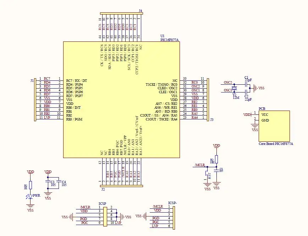Viewport: 308px width, 236px height.
Task: Select the 'Core Board PIC16F877A' caption
Action: [x=276, y=144]
